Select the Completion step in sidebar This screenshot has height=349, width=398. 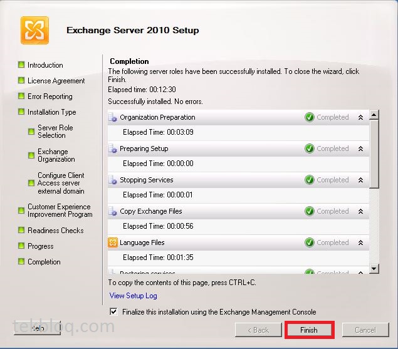(44, 262)
